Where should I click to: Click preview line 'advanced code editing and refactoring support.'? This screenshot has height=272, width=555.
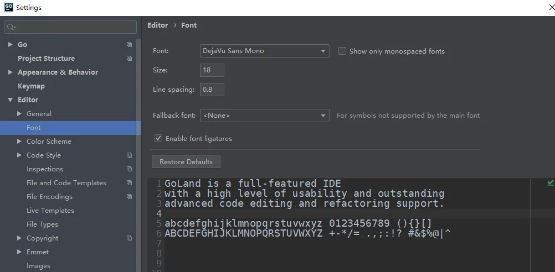[304, 203]
